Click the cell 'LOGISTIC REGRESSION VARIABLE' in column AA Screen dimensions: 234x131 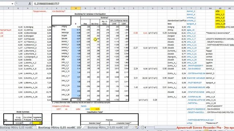click(220, 39)
